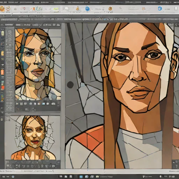The width and height of the screenshot is (179, 179).
Task: Click the tan figure icon in top toolbar
Action: pyautogui.click(x=78, y=8)
